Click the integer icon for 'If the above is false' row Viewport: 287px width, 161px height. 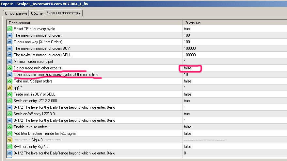tap(9, 75)
